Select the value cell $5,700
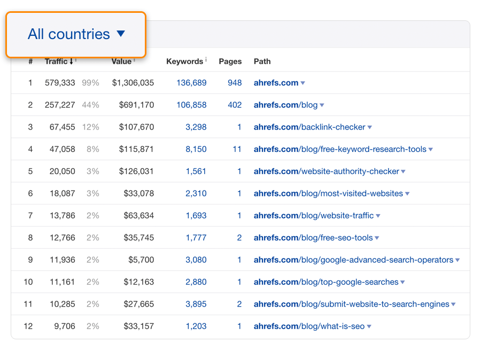 point(141,260)
